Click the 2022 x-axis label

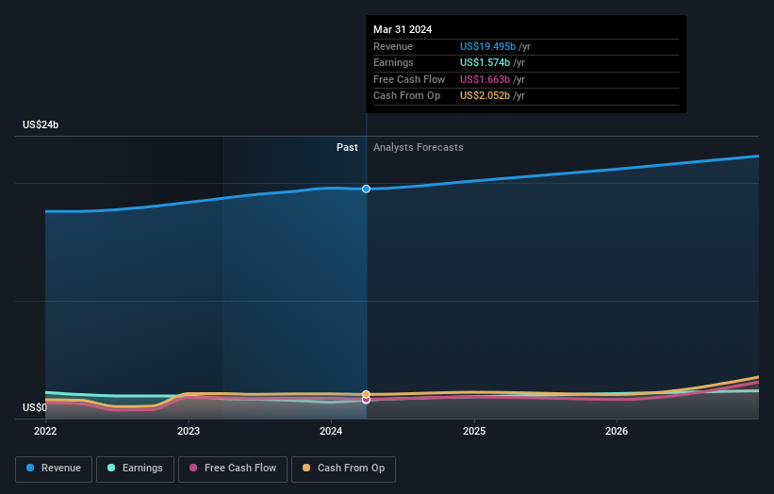[x=45, y=431]
